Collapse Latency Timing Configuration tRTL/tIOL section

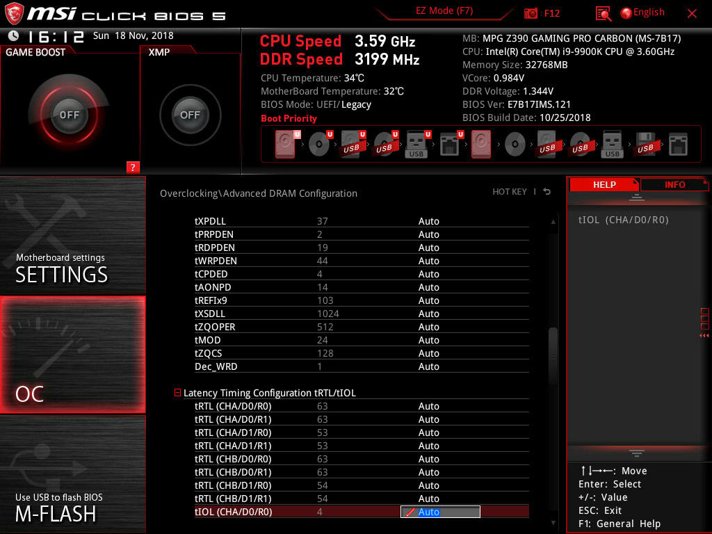tap(177, 392)
